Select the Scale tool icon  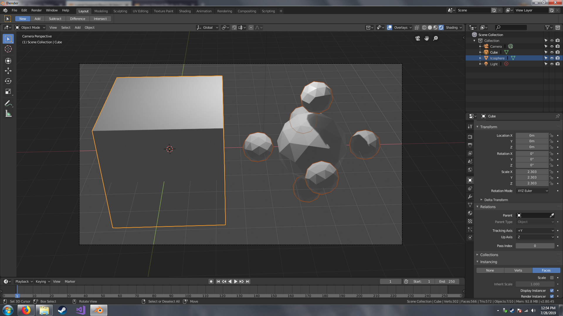(8, 92)
